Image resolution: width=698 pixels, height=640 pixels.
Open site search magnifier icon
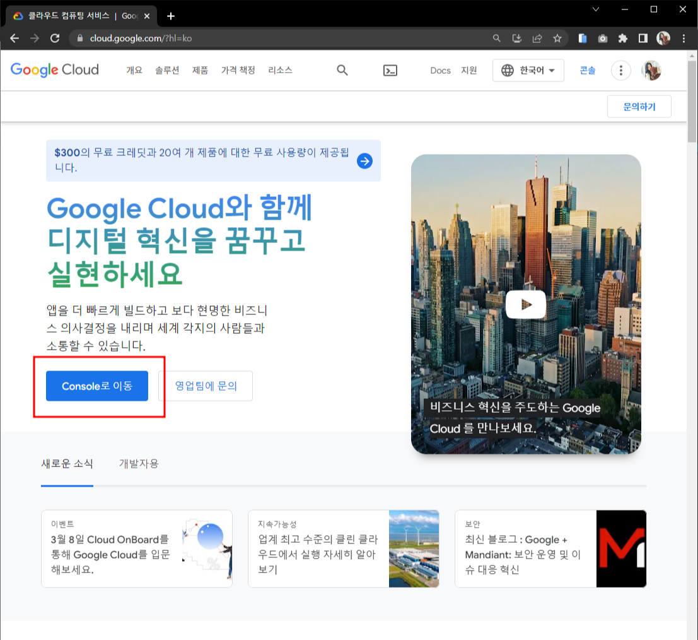tap(342, 70)
